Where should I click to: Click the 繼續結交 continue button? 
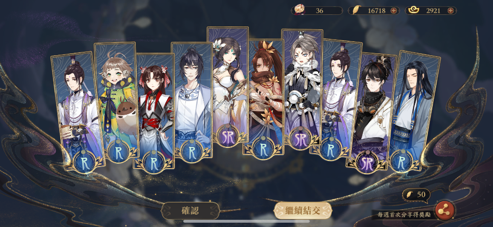(303, 210)
